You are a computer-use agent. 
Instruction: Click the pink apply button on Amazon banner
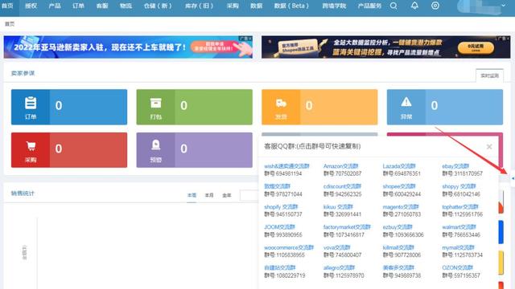(214, 47)
